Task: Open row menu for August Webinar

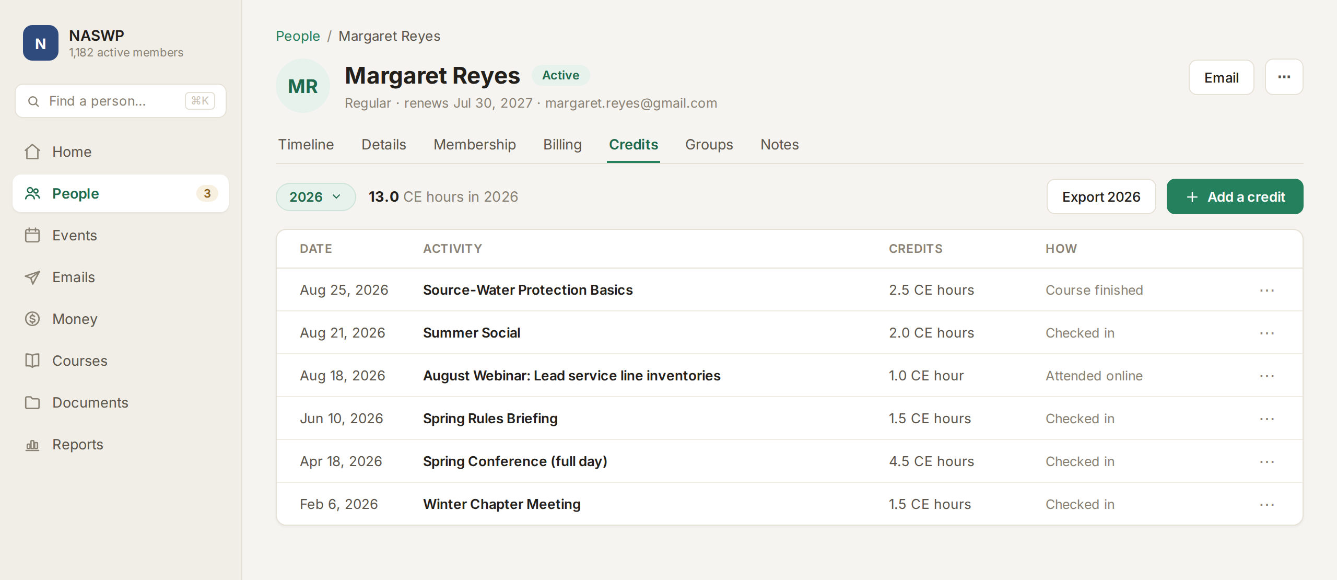Action: coord(1267,376)
